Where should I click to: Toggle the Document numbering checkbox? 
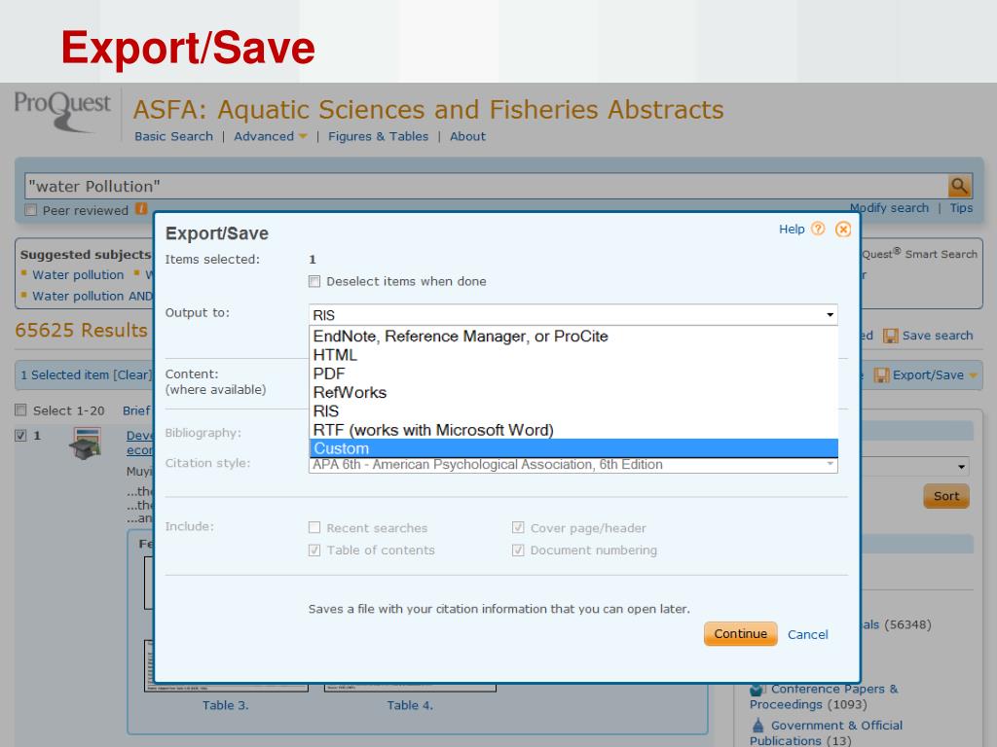coord(518,551)
